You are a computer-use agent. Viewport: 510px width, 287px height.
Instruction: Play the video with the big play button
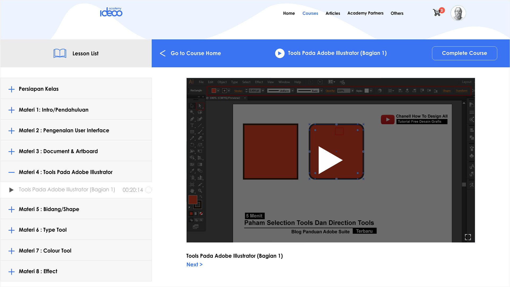point(330,160)
